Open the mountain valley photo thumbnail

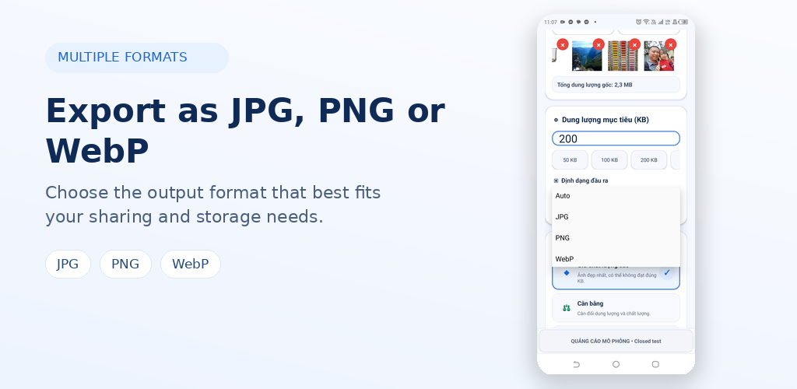pos(587,56)
